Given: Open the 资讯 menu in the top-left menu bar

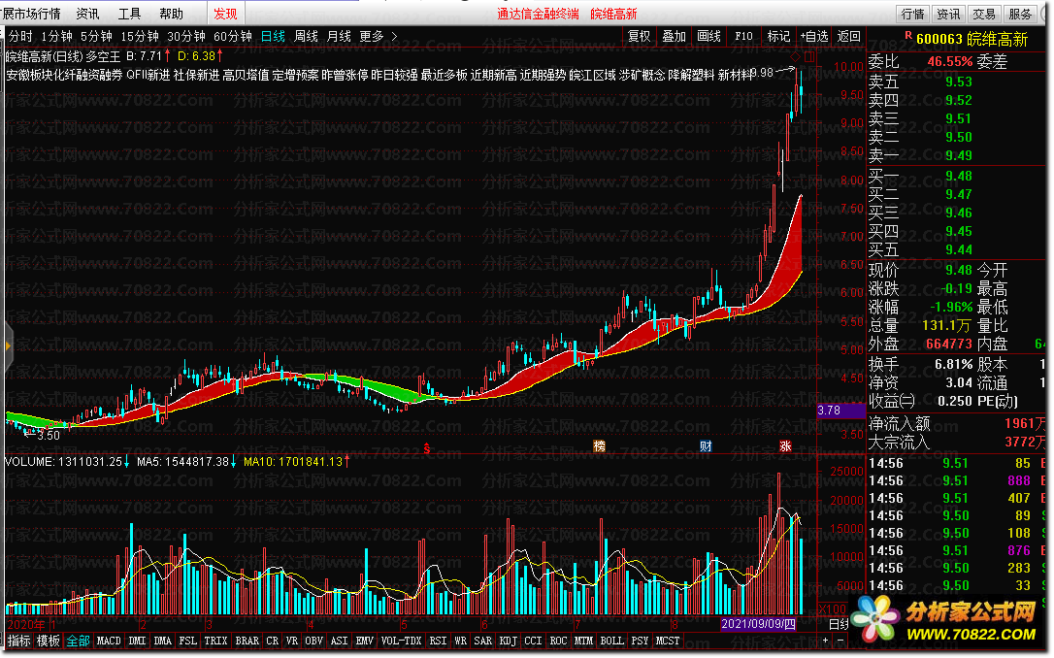Looking at the screenshot, I should [87, 14].
